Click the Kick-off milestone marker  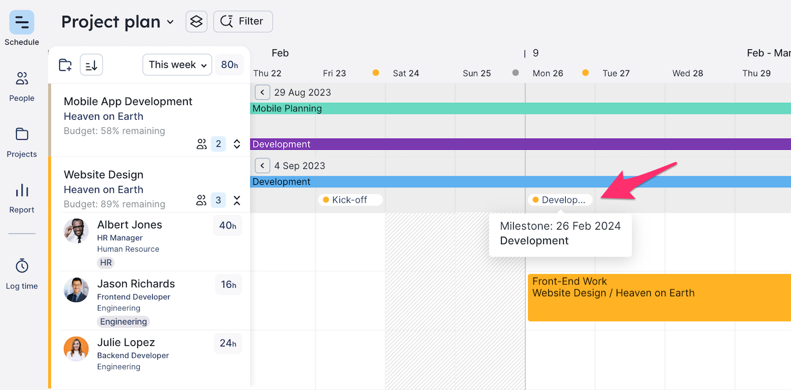(x=350, y=200)
